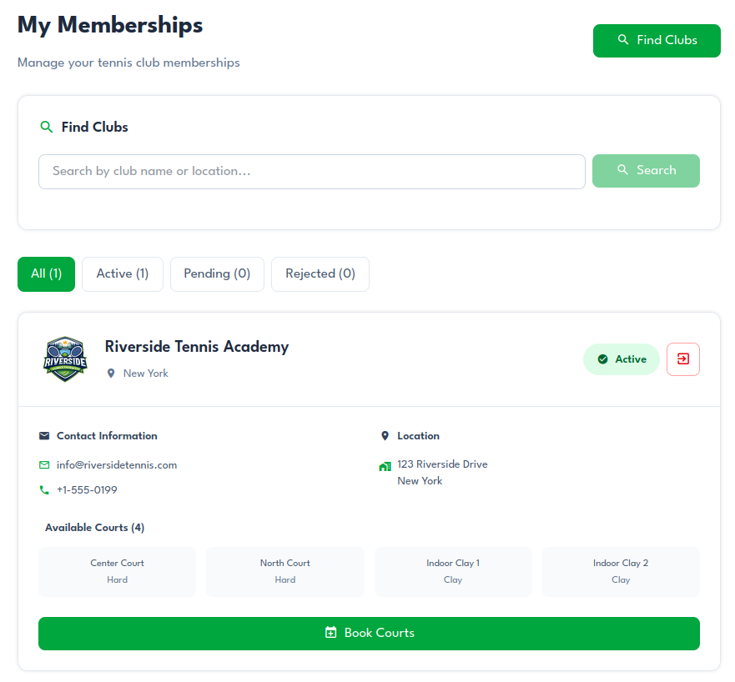The height and width of the screenshot is (682, 735).
Task: Click the red leave club icon
Action: (683, 359)
